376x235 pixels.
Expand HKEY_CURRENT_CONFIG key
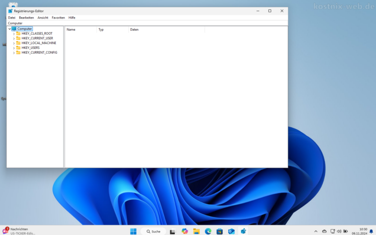pyautogui.click(x=14, y=53)
